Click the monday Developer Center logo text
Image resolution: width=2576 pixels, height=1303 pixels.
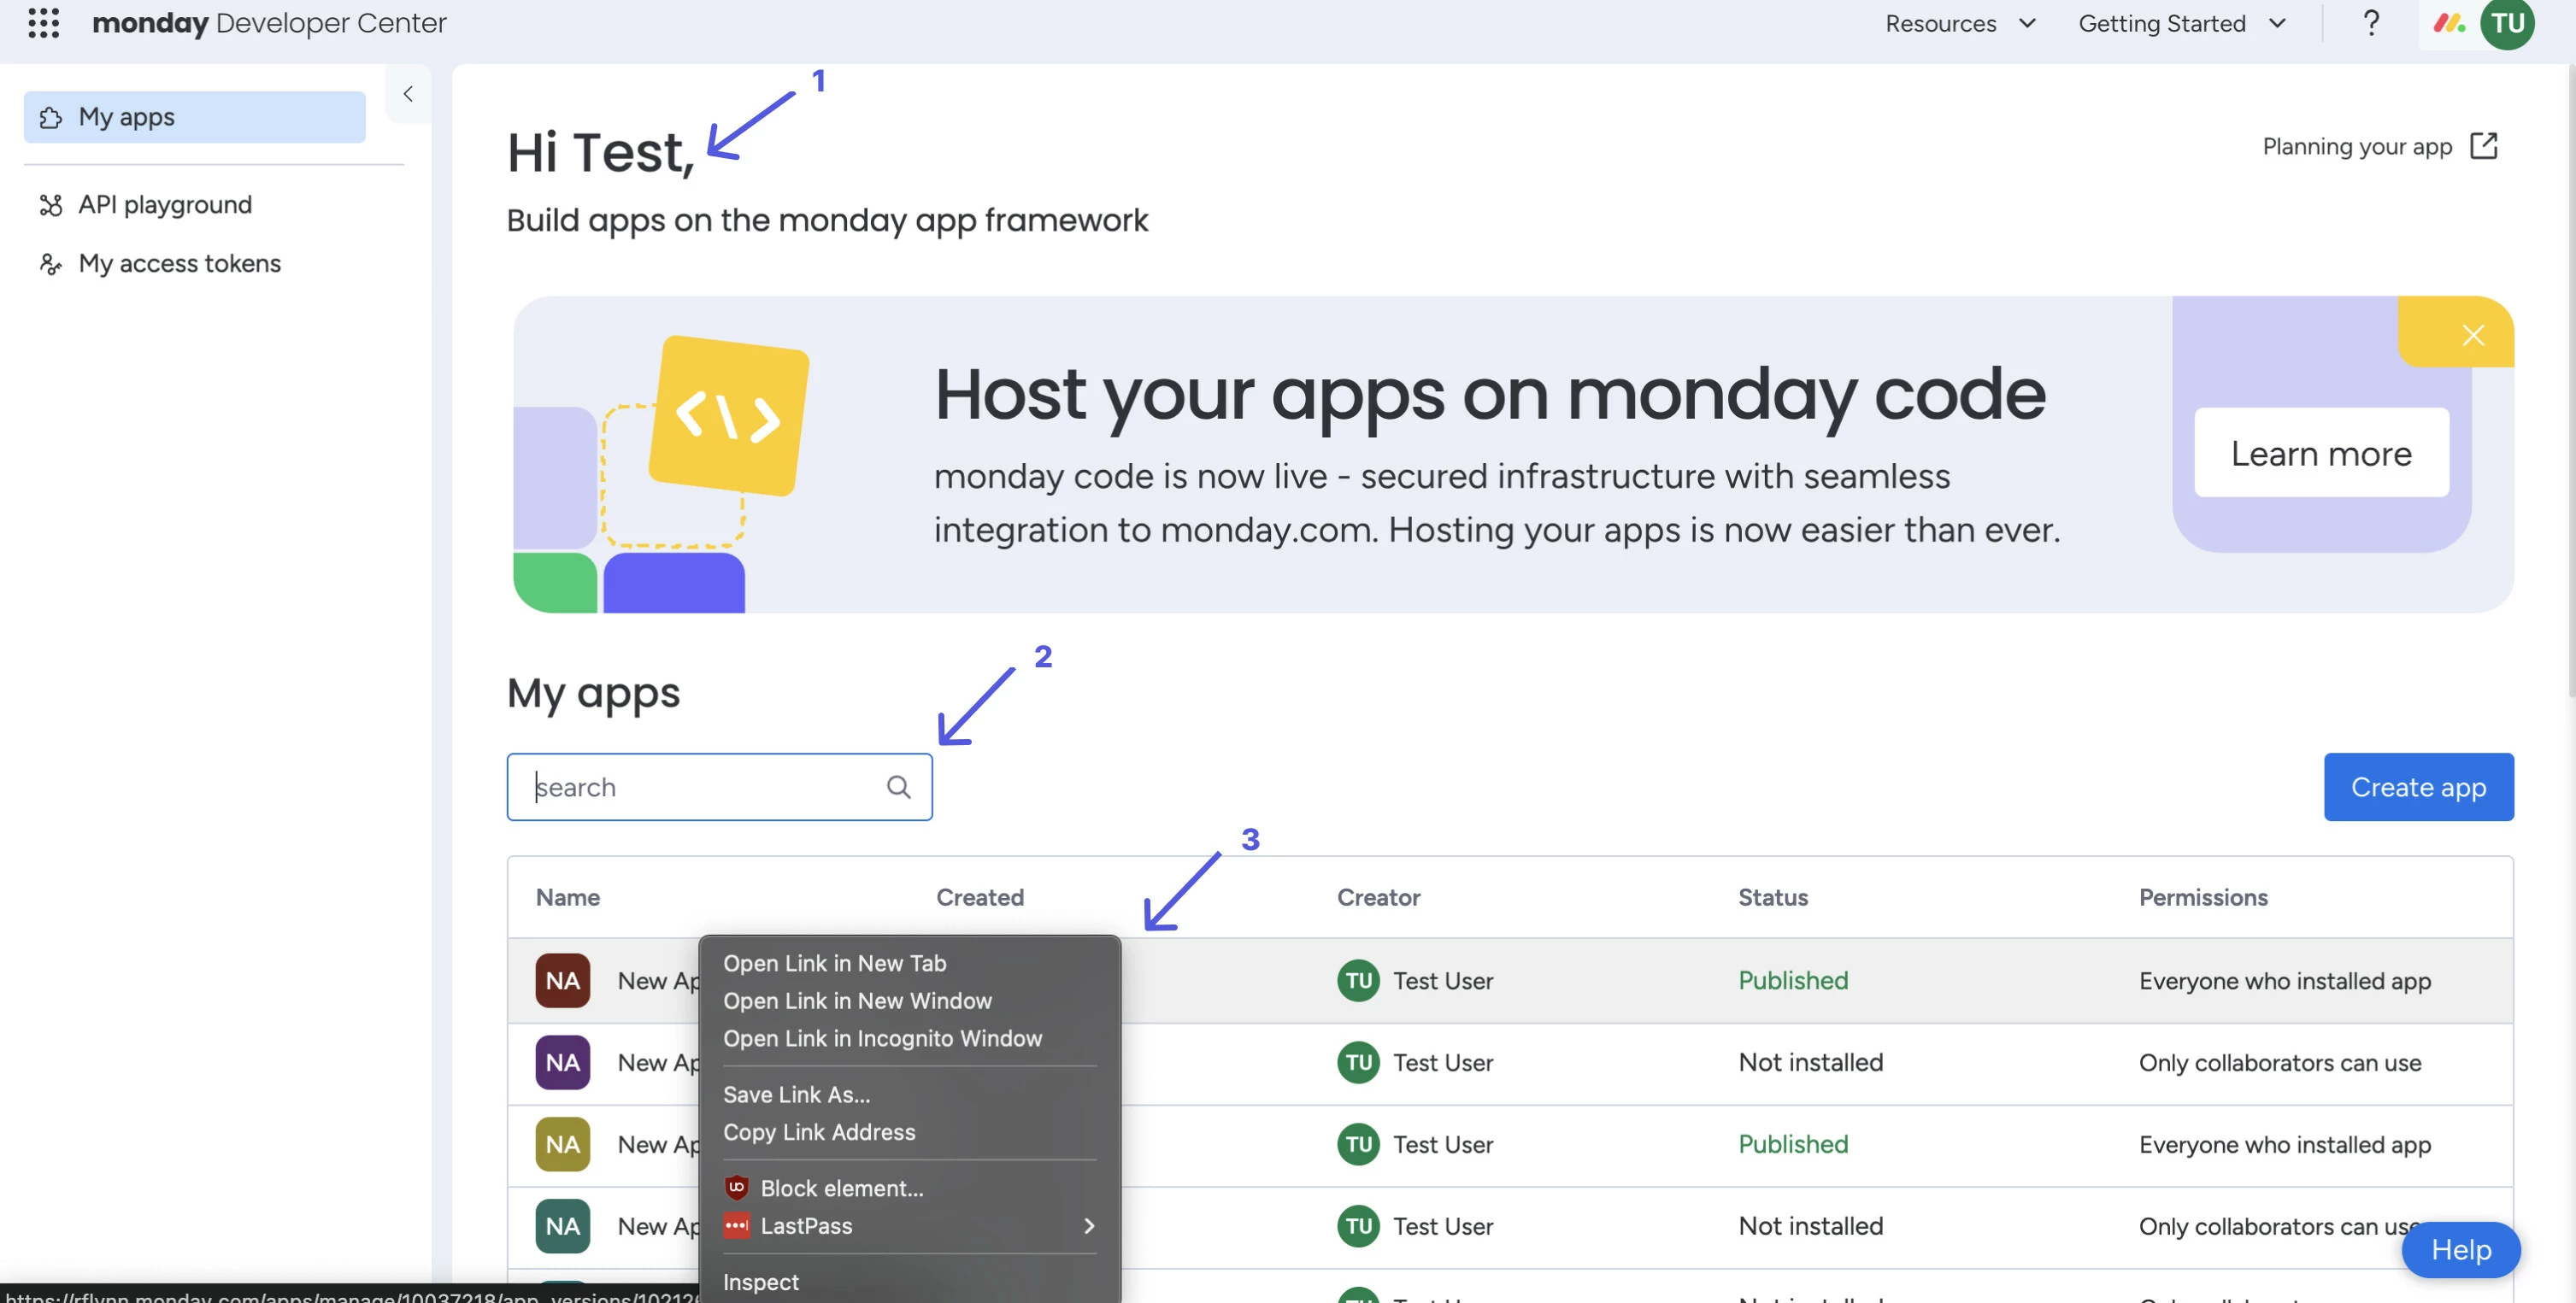click(269, 22)
